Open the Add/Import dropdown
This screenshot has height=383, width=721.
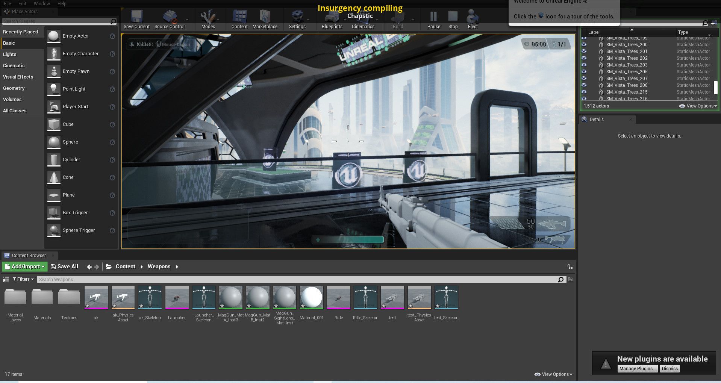click(x=24, y=267)
